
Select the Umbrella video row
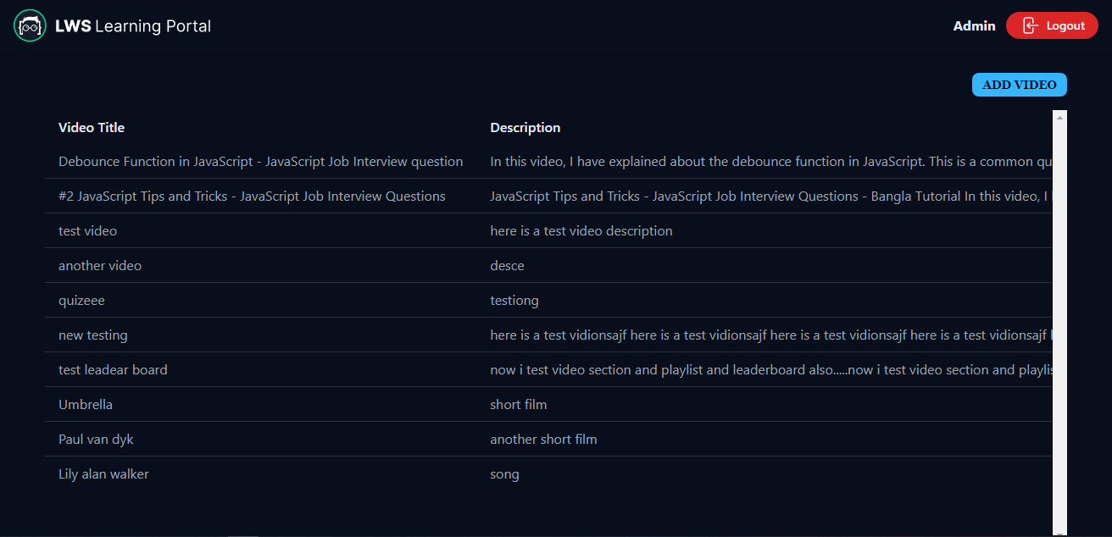tap(85, 405)
